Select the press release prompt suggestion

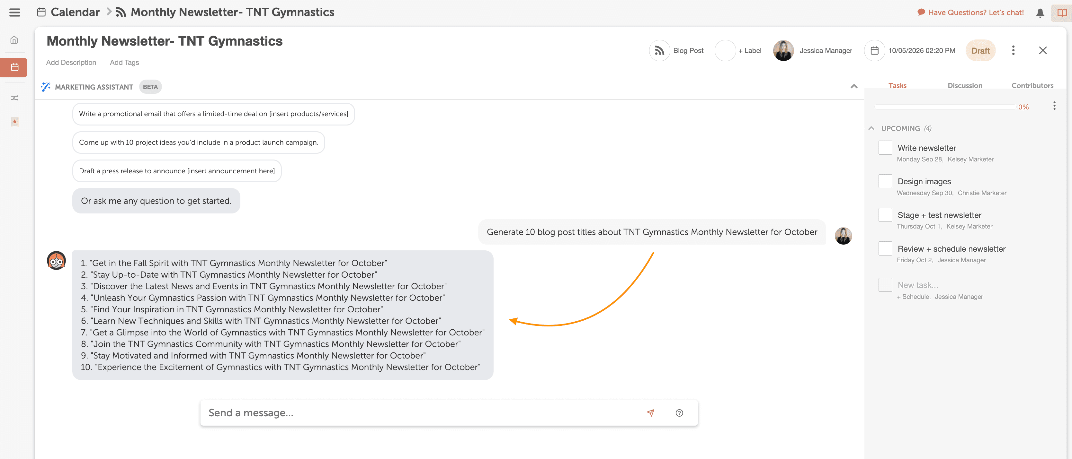pyautogui.click(x=177, y=171)
